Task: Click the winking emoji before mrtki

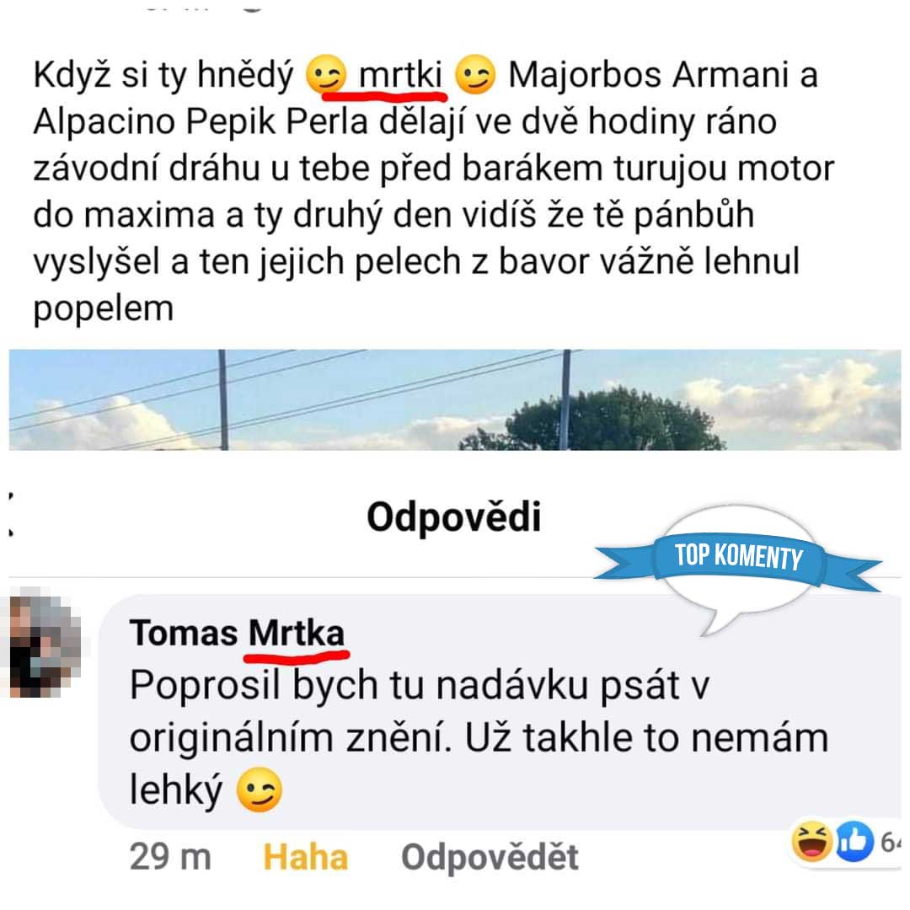Action: point(326,74)
